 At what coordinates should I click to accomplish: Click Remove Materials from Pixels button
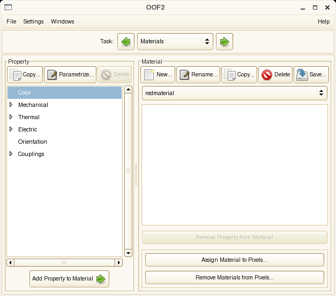(235, 278)
